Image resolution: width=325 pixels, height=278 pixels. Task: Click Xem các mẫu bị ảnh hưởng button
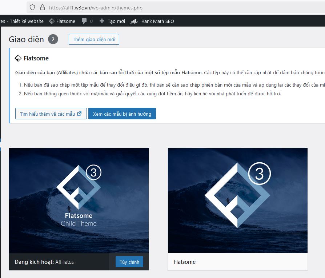coord(122,114)
